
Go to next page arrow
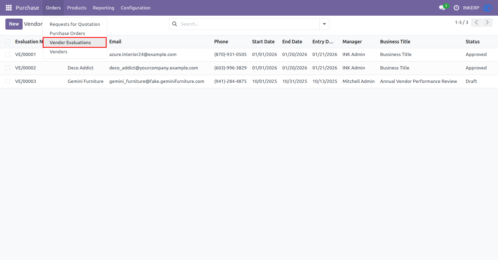pos(487,23)
